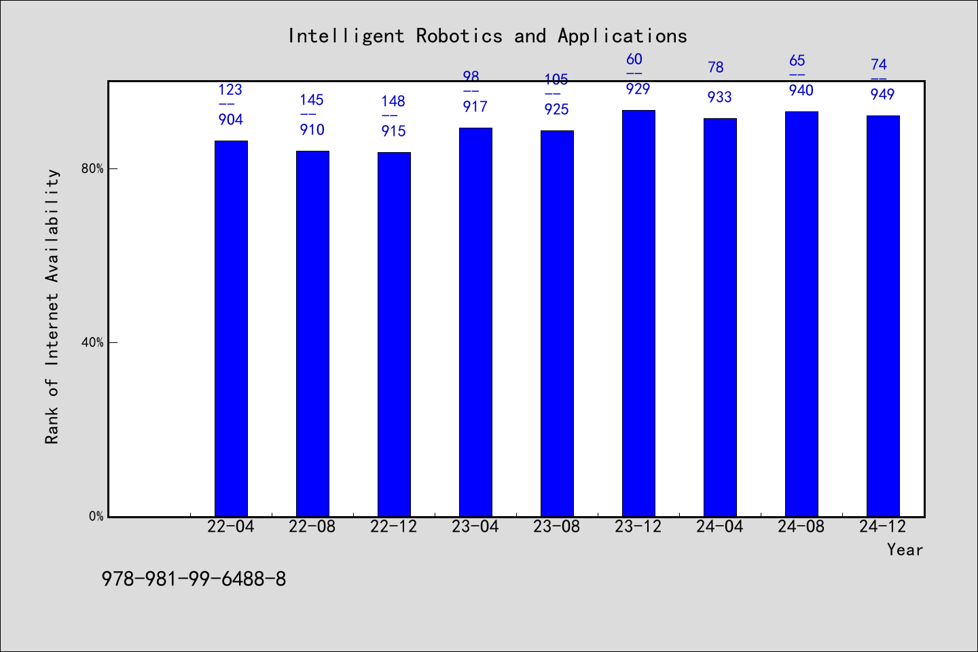Click the x-axis label 23-08
978x652 pixels.
point(557,527)
